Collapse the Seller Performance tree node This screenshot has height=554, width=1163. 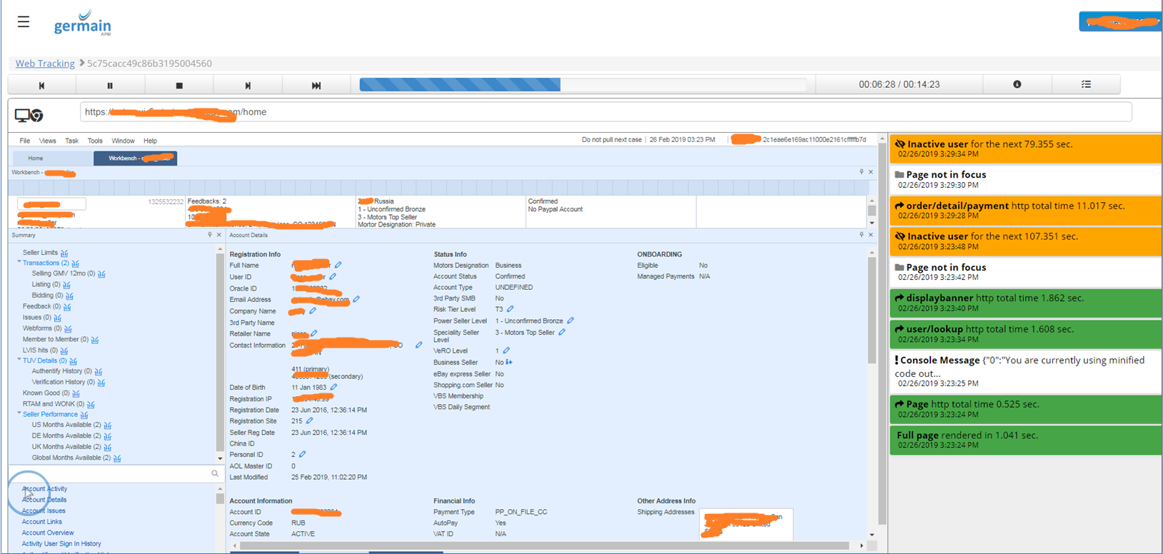click(x=19, y=413)
